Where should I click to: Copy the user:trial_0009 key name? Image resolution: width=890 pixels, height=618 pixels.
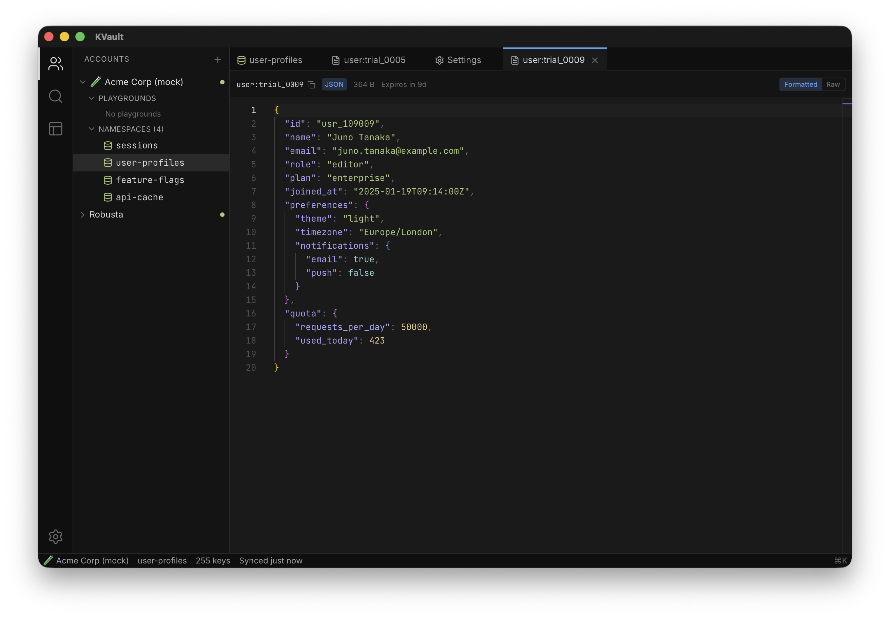tap(311, 84)
